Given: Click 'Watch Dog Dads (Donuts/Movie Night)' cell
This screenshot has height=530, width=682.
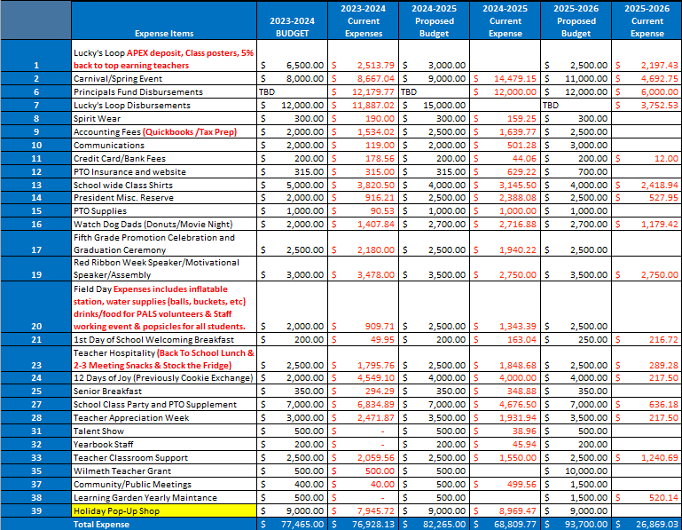Looking at the screenshot, I should (164, 225).
